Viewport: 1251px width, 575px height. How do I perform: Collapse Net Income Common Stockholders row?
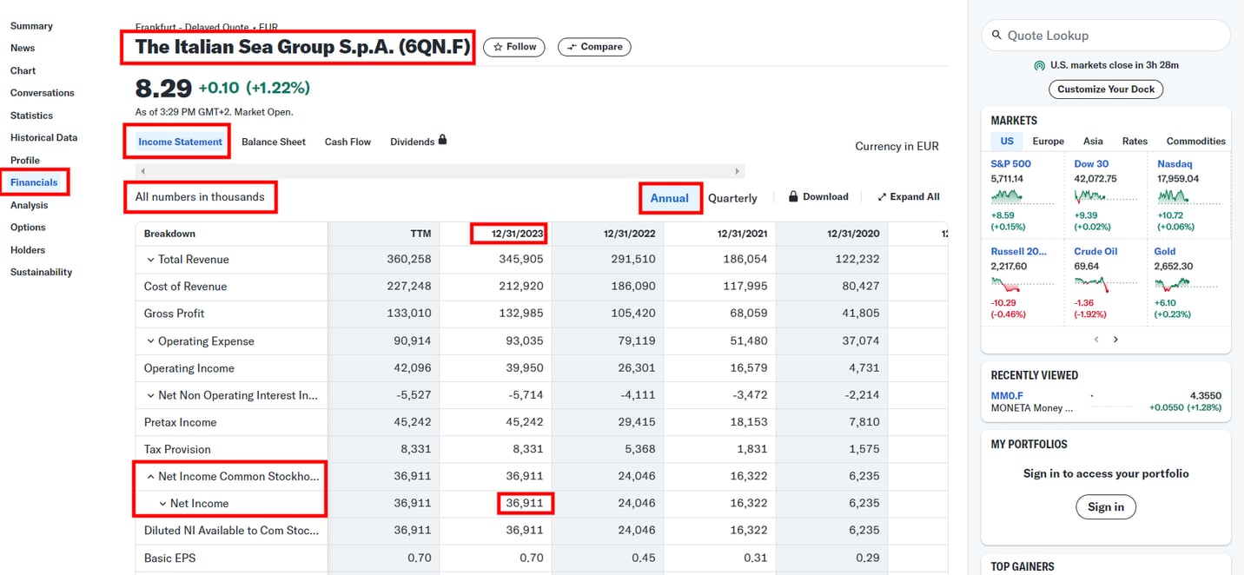[x=150, y=476]
